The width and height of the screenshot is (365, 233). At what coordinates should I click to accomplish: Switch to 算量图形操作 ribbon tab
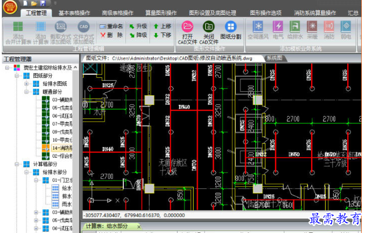coord(161,13)
